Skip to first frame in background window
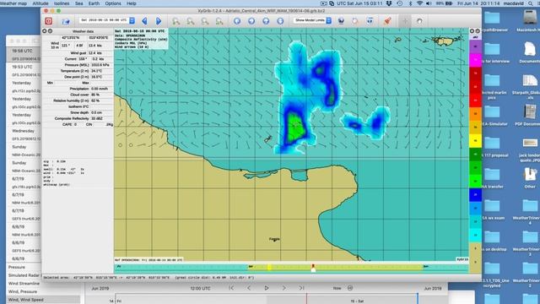This screenshot has width=540, height=304. click(231, 288)
